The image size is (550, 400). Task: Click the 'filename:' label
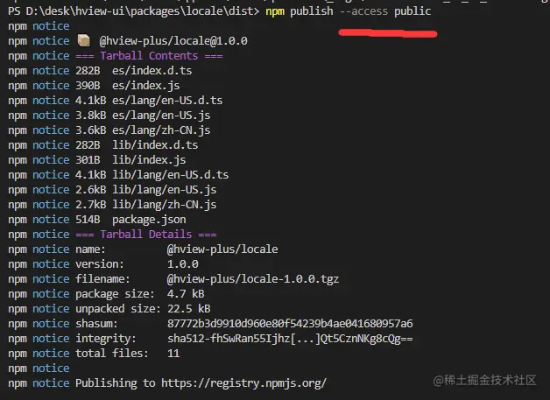pyautogui.click(x=102, y=279)
